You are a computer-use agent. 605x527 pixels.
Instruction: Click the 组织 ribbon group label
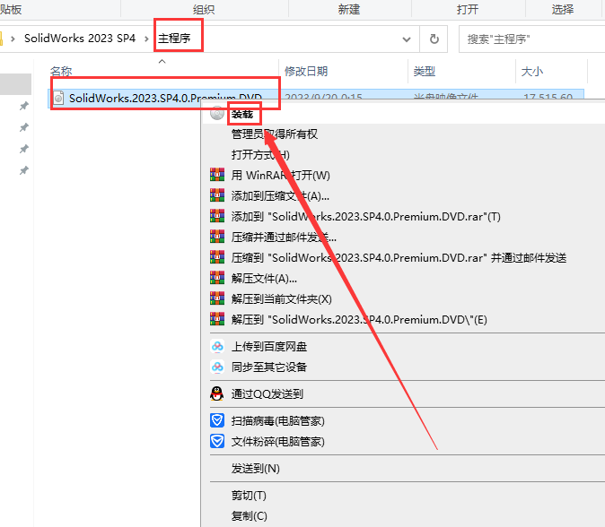click(x=204, y=9)
